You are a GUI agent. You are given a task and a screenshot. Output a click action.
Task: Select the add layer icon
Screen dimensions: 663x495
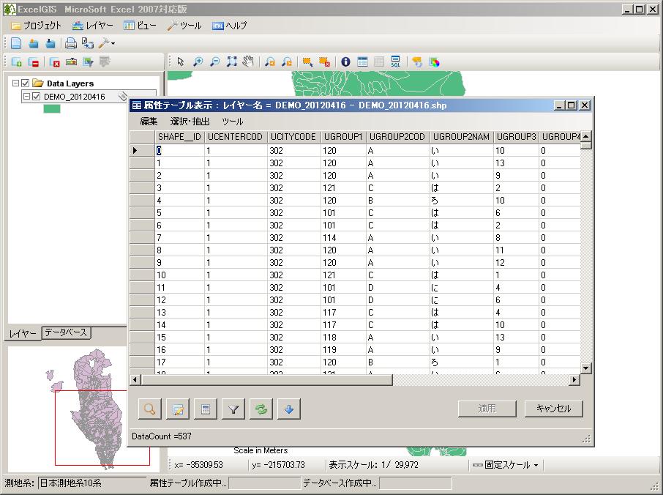click(15, 63)
